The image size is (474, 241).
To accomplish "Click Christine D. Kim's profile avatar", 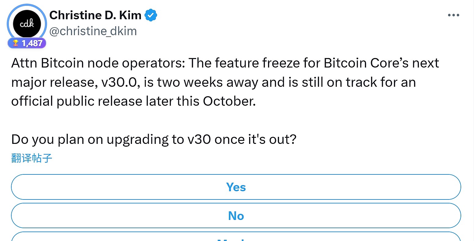I will (x=27, y=24).
